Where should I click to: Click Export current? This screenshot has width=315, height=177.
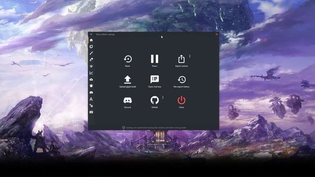(182, 61)
